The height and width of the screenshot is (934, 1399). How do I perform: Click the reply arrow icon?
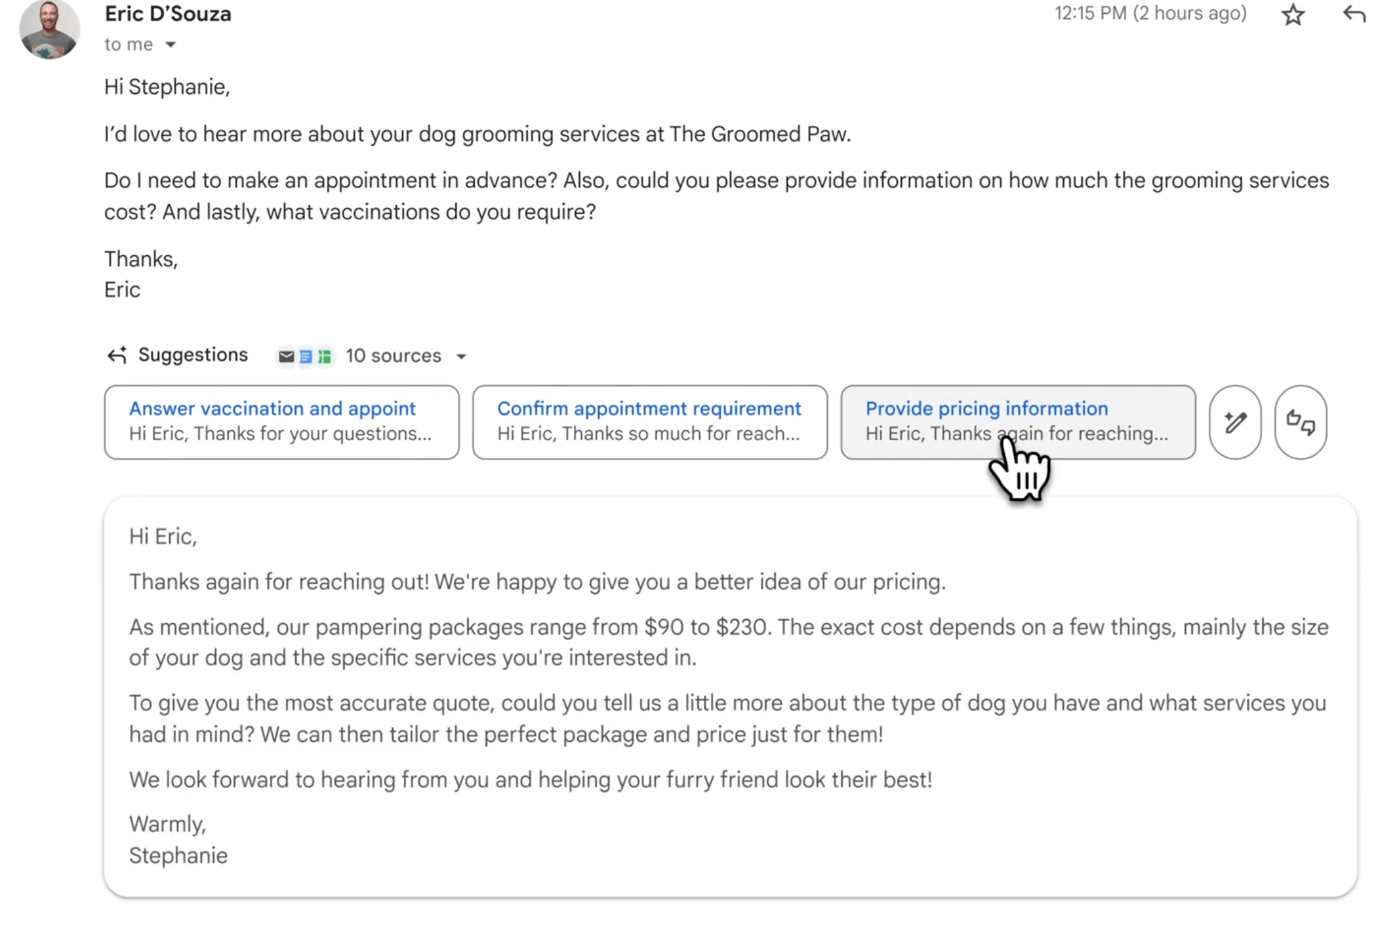click(x=1354, y=14)
